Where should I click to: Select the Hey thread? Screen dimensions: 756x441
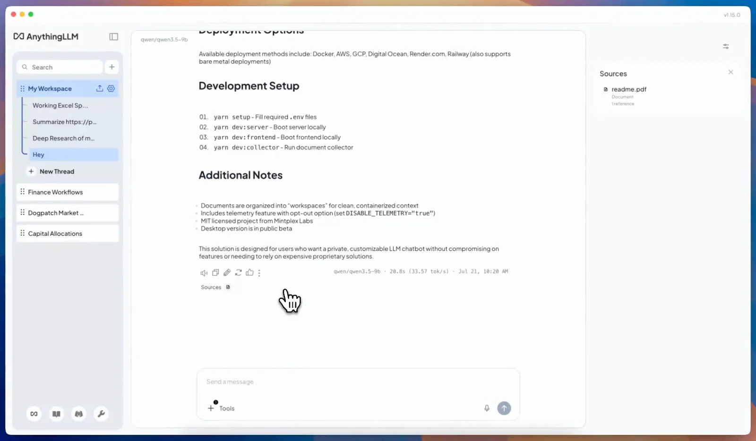pos(73,154)
